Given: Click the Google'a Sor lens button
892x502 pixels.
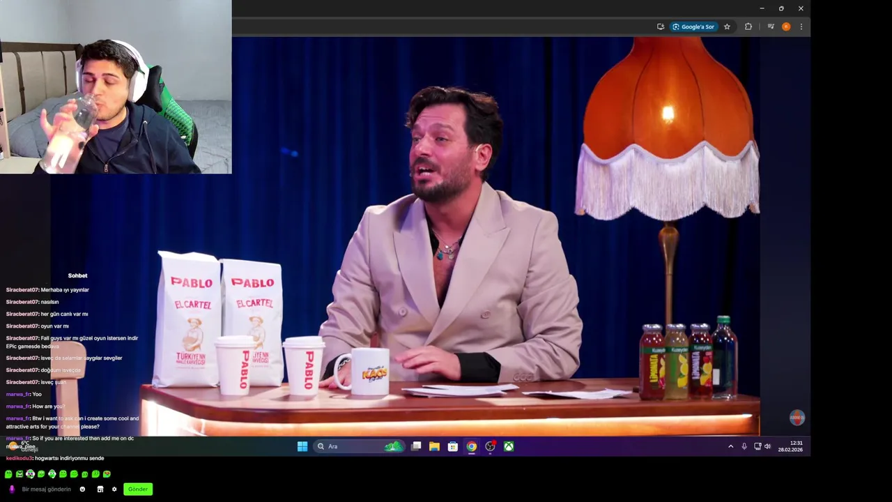Looking at the screenshot, I should tap(693, 26).
